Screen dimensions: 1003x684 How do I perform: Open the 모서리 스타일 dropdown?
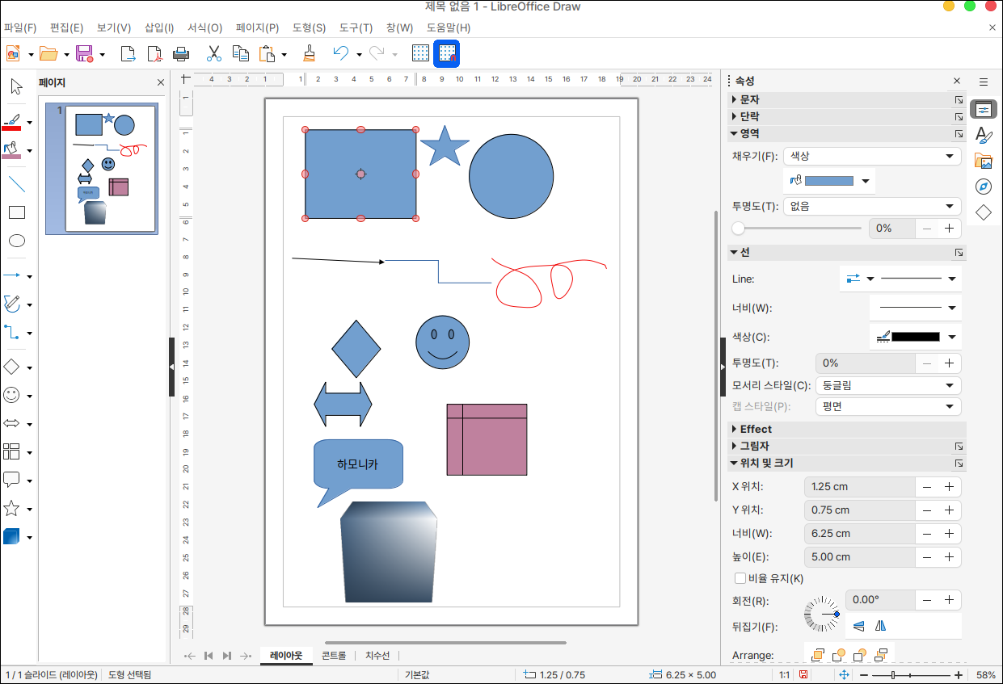887,386
